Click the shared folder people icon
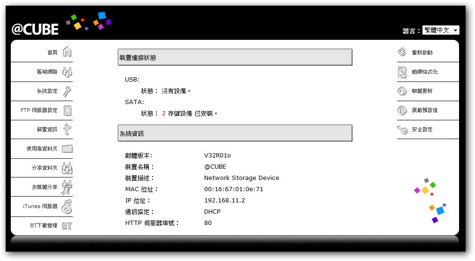475x261 pixels. pos(67,168)
